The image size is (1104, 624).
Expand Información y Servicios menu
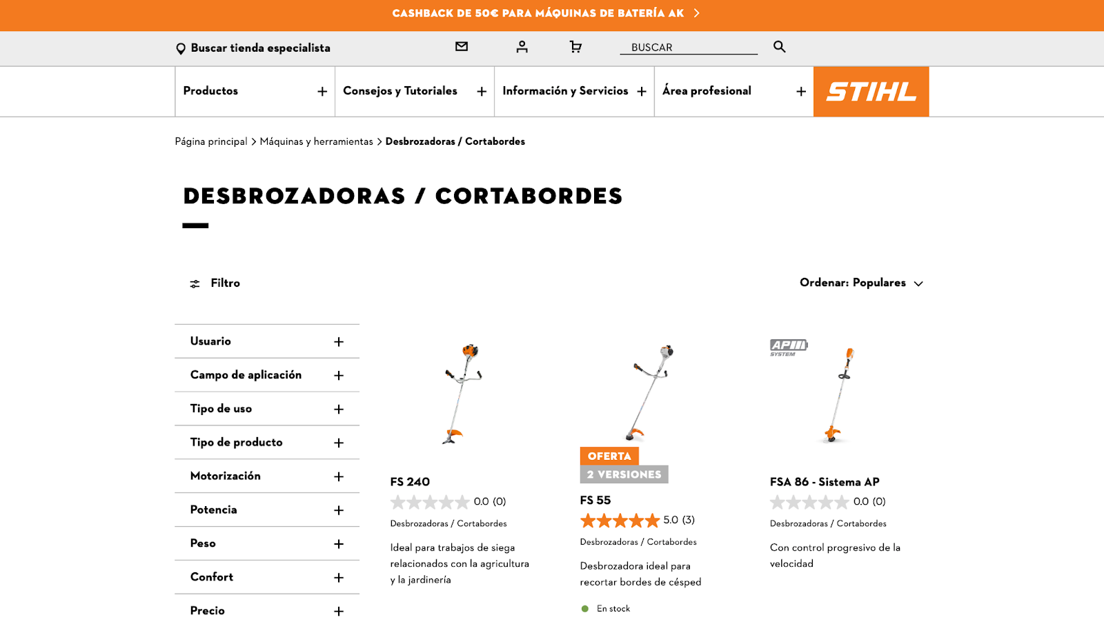pyautogui.click(x=574, y=91)
